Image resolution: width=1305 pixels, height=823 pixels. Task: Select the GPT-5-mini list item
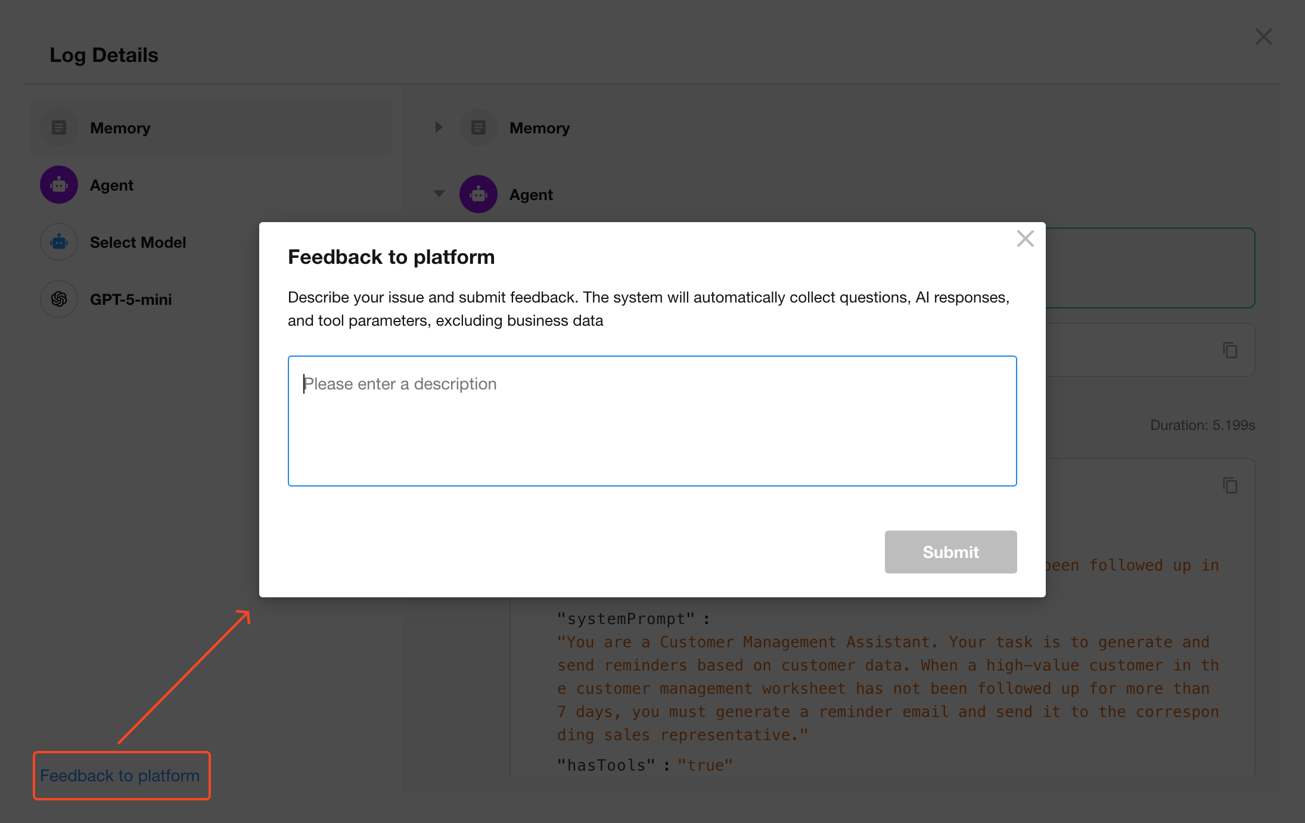point(130,299)
